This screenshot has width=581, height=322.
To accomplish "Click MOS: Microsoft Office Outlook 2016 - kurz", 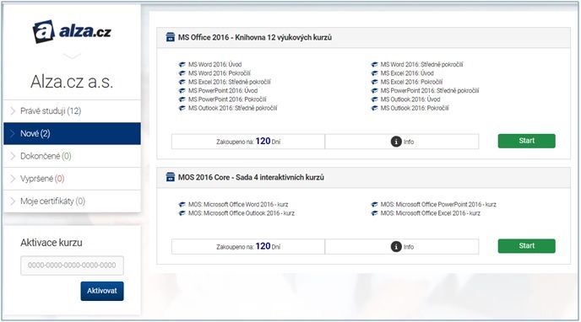I will point(242,213).
